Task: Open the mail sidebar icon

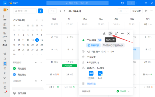Action: 5,83
